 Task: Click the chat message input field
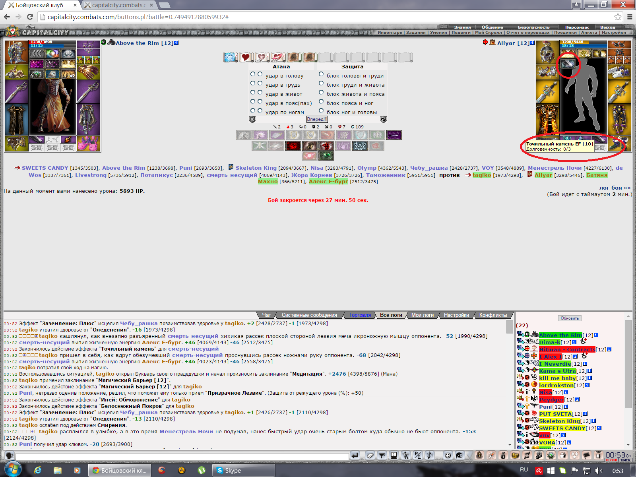click(x=182, y=456)
